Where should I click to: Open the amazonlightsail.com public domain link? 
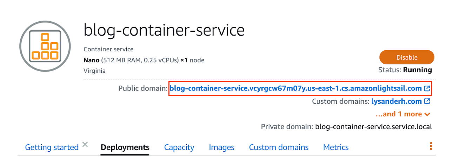[x=295, y=89]
